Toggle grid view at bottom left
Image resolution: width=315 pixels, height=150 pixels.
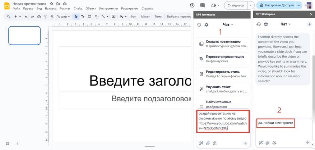point(8,144)
